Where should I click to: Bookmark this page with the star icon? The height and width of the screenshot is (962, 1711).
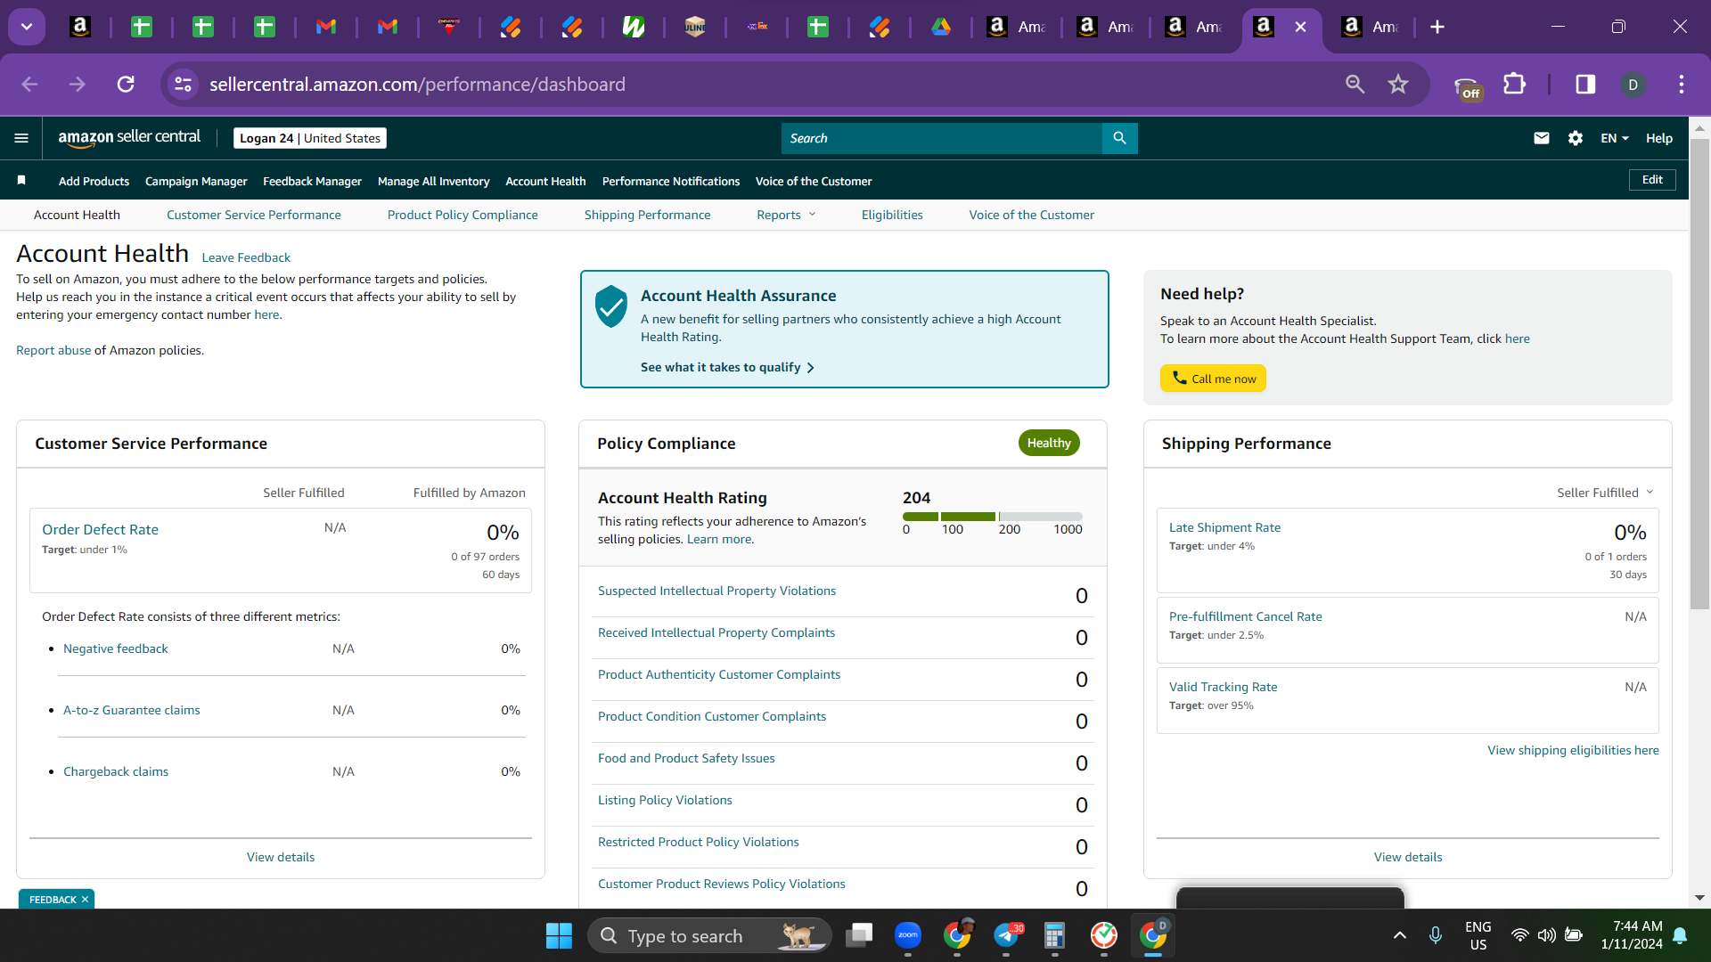[1398, 84]
